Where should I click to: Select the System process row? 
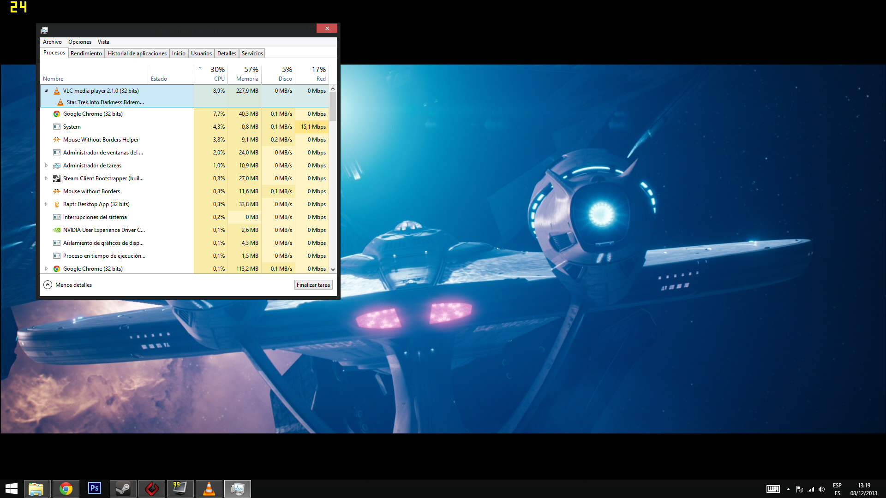click(x=115, y=127)
